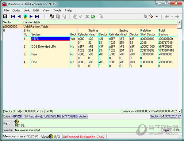Maximize the DiskExplorer window

point(166,3)
